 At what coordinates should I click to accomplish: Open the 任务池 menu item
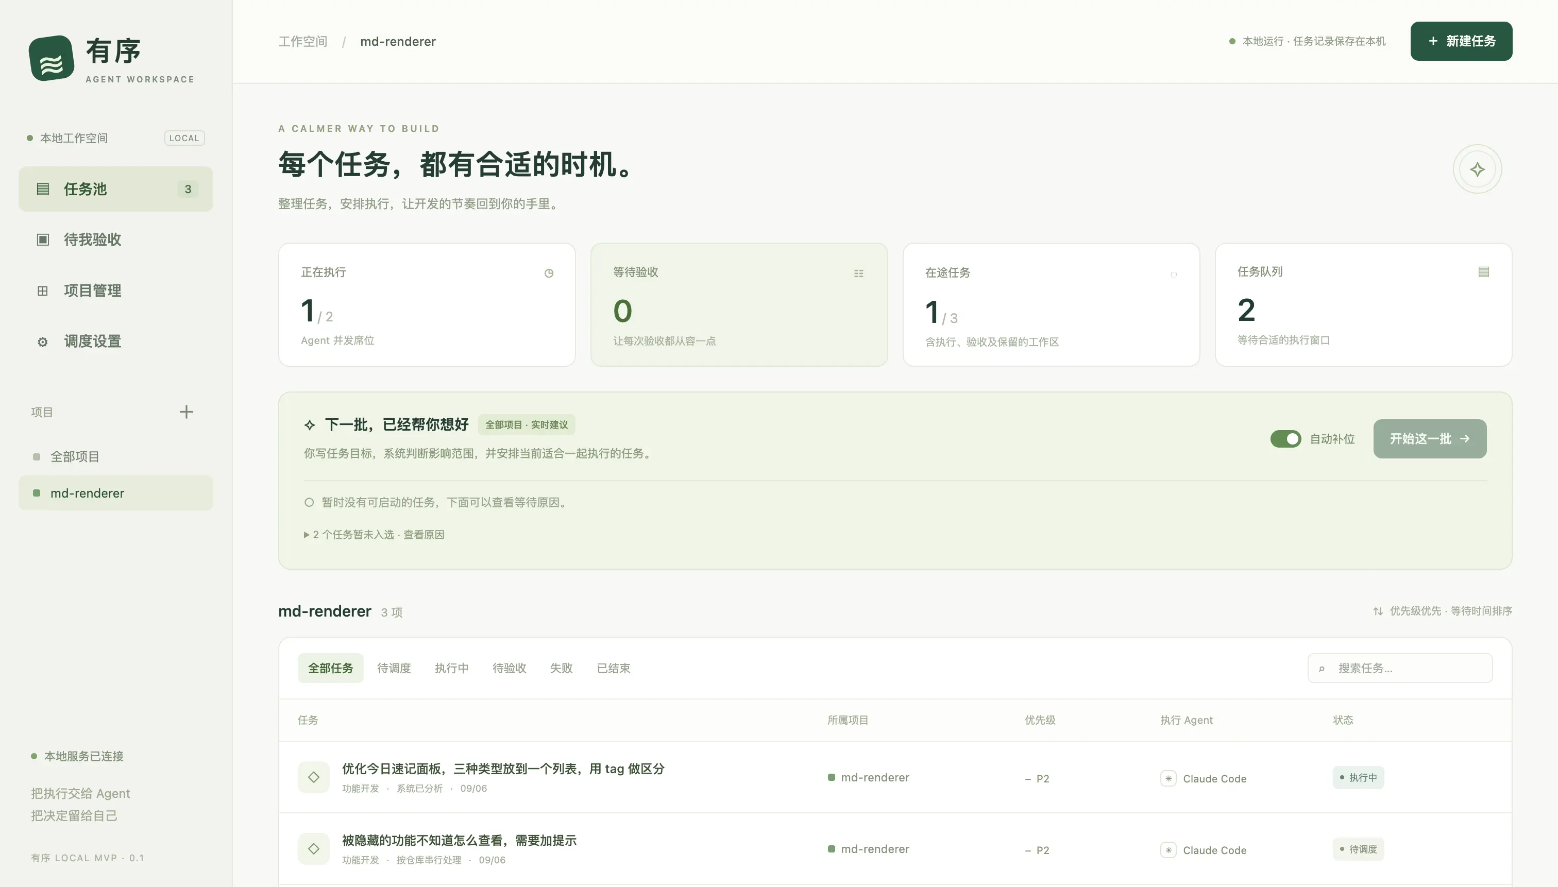pyautogui.click(x=116, y=189)
